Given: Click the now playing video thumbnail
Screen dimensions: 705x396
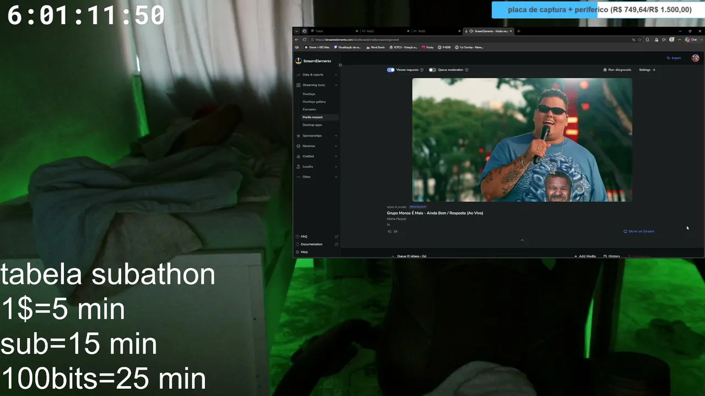Looking at the screenshot, I should pyautogui.click(x=522, y=140).
